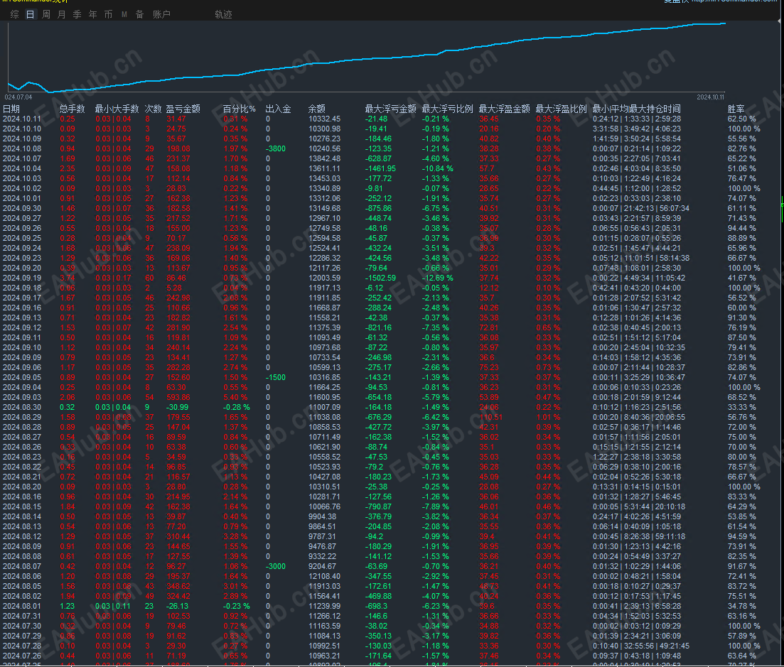
Task: Sort by the 余额 balance column header
Action: coord(317,109)
